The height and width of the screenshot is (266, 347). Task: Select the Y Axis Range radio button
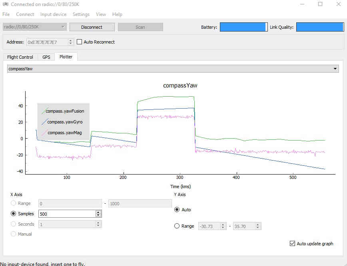pos(177,226)
